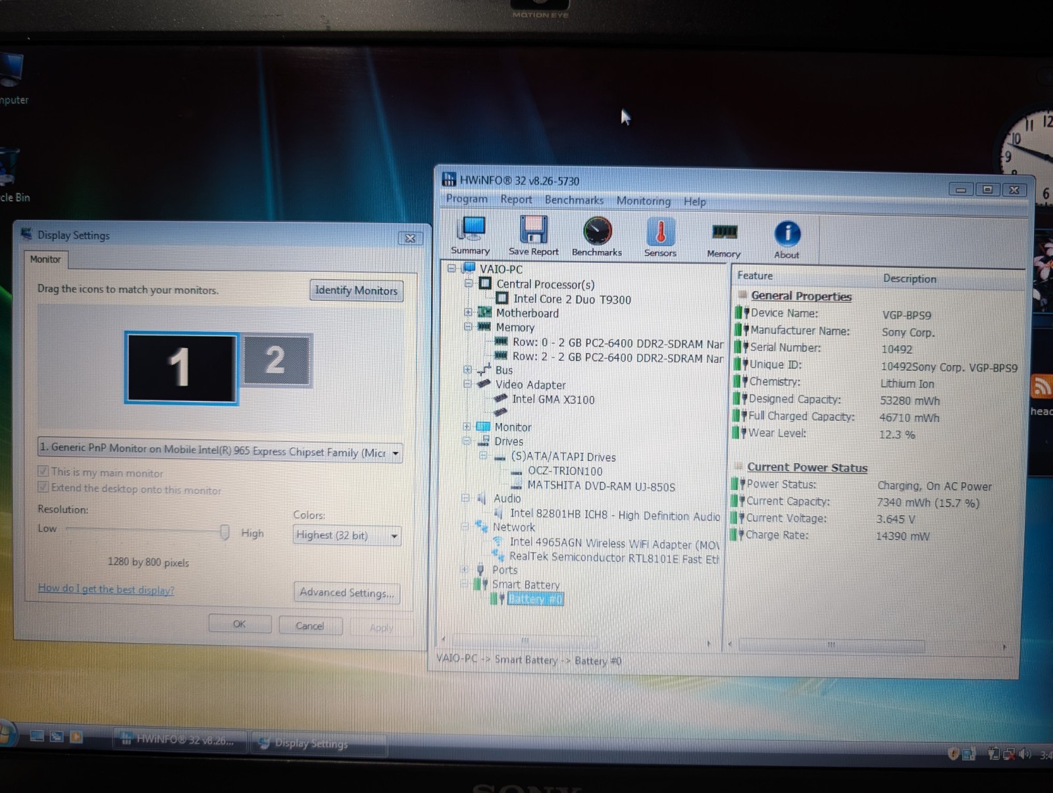The width and height of the screenshot is (1053, 793).
Task: Select monitor 1 thumbnail
Action: 181,368
